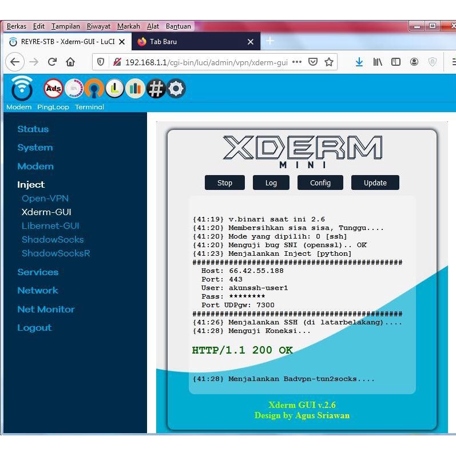Screen dimensions: 456x456
Task: Click the Update button
Action: coord(375,183)
